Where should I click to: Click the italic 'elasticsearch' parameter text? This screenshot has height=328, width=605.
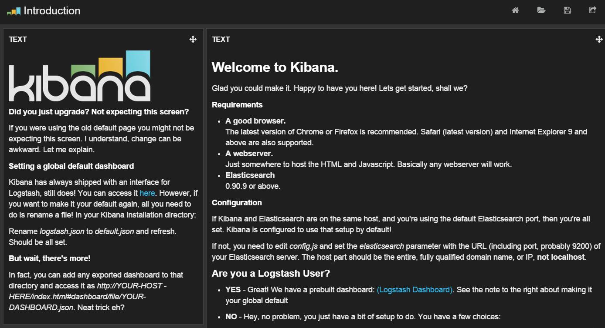(381, 246)
